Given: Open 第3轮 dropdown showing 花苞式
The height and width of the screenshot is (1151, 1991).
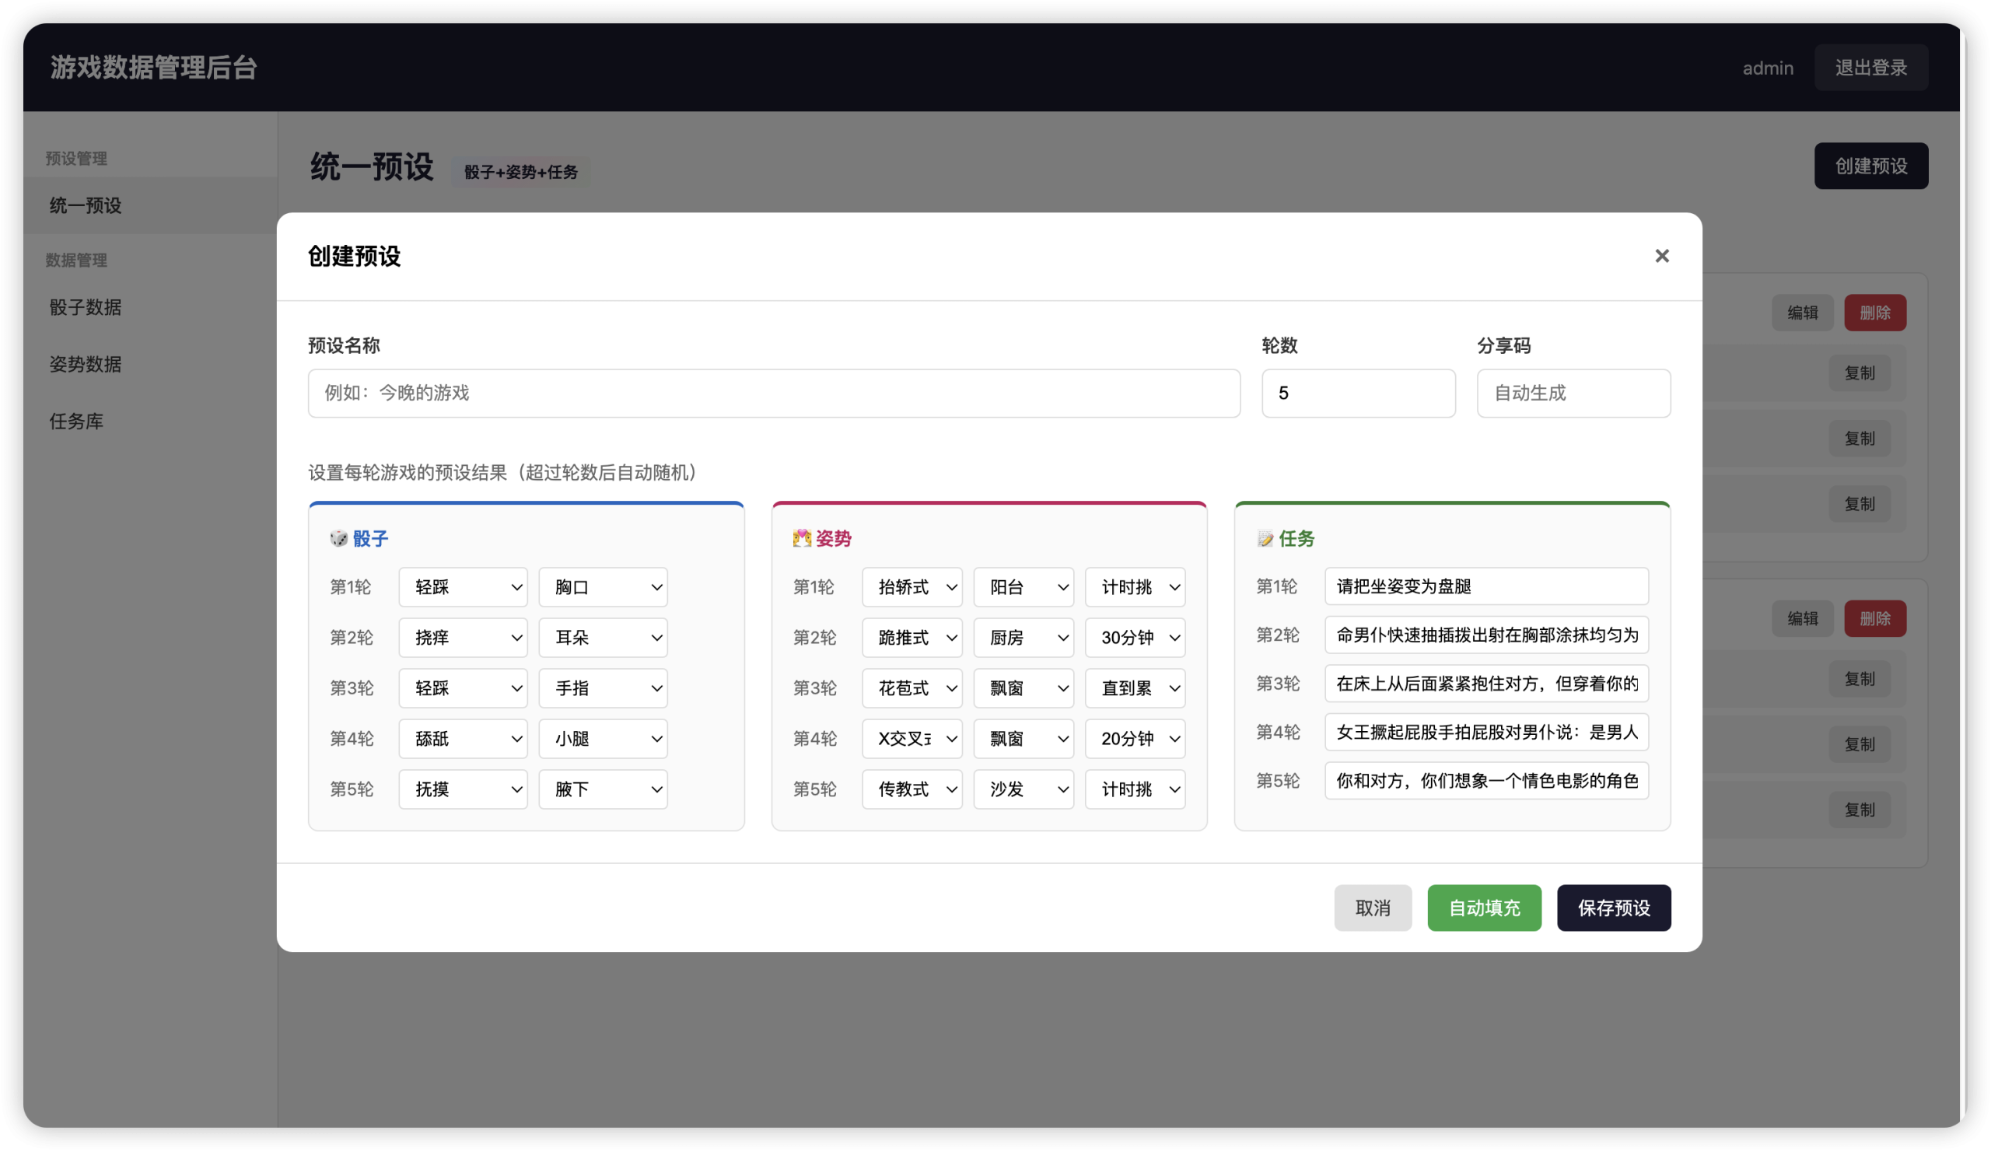Looking at the screenshot, I should [912, 688].
